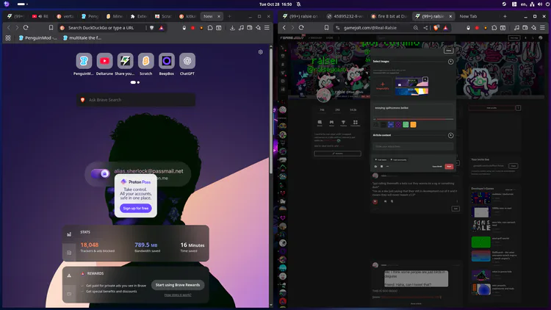
Task: Focus the Ask Brave Search field
Action: [x=137, y=100]
